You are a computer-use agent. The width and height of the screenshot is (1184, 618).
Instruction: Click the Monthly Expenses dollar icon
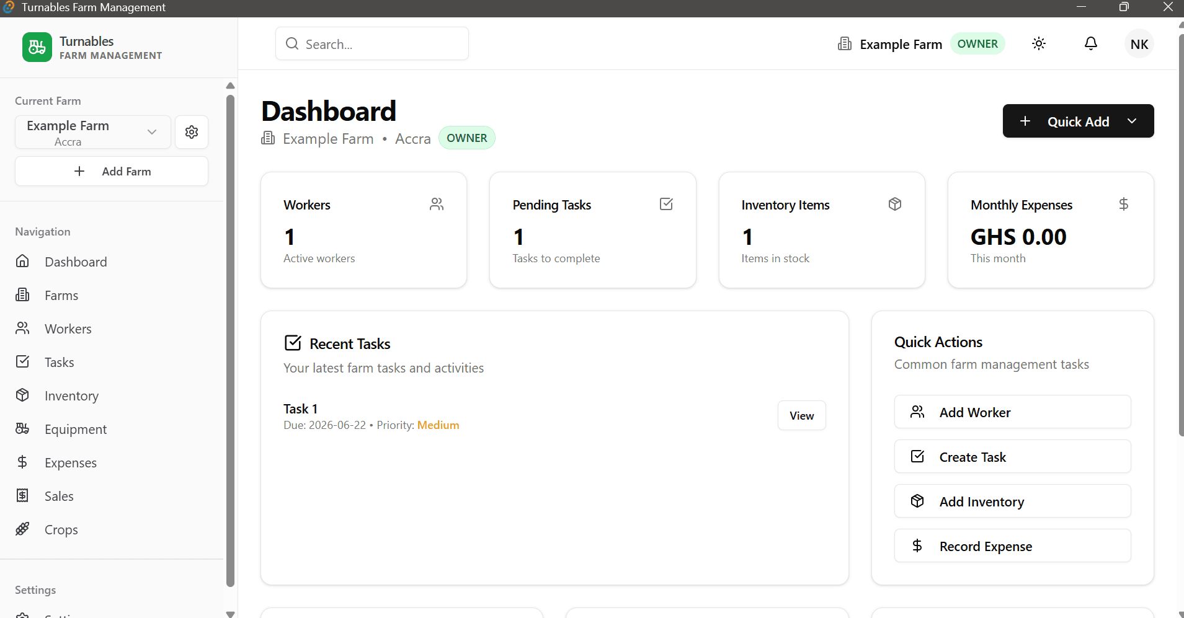[x=1124, y=204]
